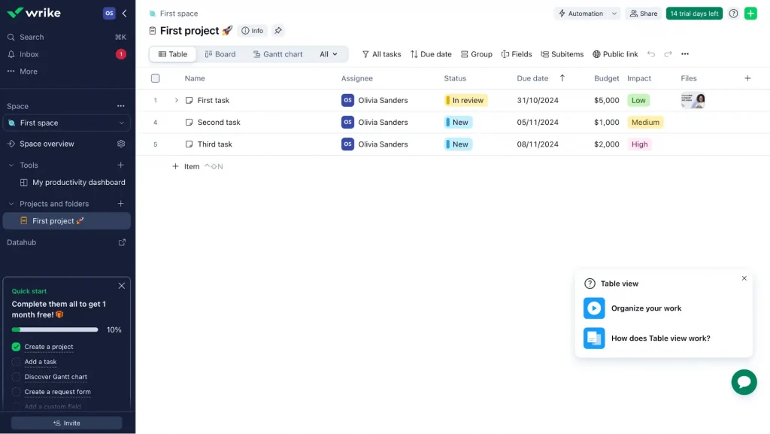Open the green chat support bubble
Viewport: 770px width, 434px height.
pyautogui.click(x=744, y=382)
